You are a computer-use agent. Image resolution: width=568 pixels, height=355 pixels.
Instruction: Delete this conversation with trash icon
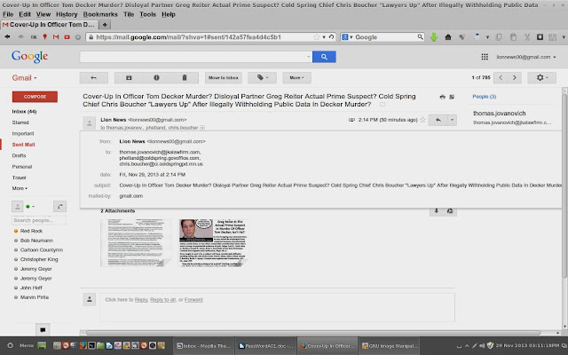185,77
